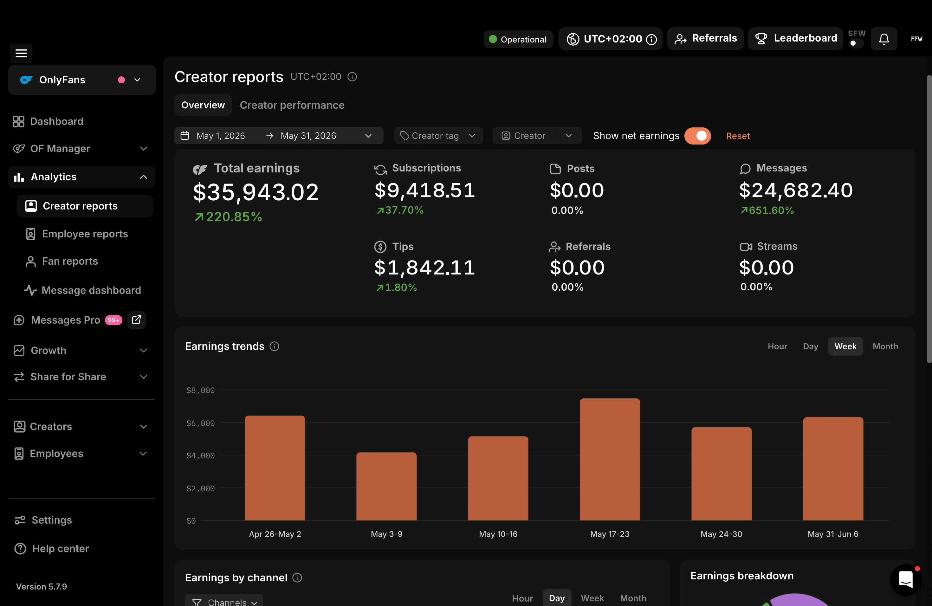Screen dimensions: 932x606
Task: Toggle the SFW mode switch
Action: tap(856, 43)
